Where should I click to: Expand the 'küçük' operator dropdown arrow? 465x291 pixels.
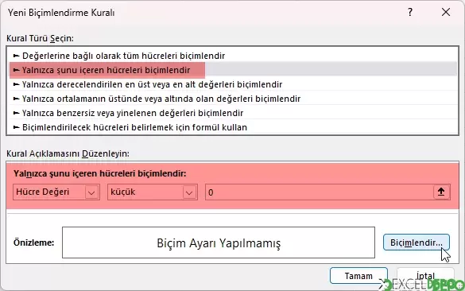coord(189,192)
